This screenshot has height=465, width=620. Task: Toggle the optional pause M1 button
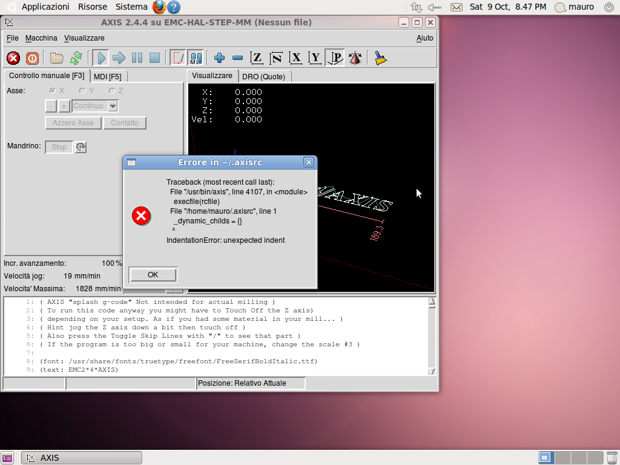pos(196,58)
